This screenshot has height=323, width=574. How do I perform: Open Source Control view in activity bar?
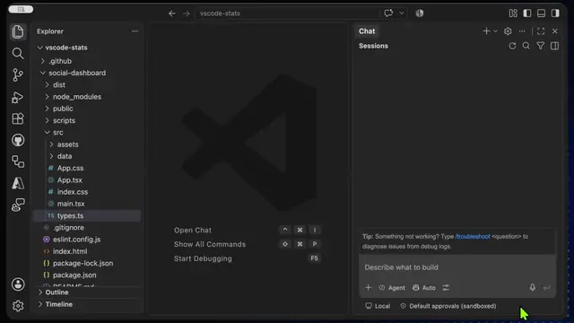pos(18,75)
